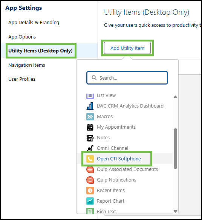Click the Omni-Channel icon
The height and width of the screenshot is (220, 202).
click(x=90, y=148)
